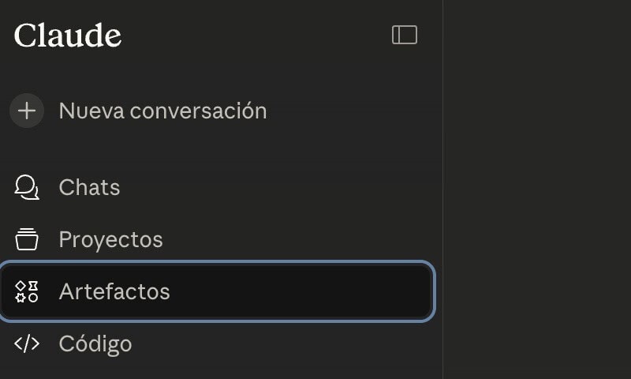Click the plus icon for new conversation
Screen dimensions: 631x379
tap(27, 111)
